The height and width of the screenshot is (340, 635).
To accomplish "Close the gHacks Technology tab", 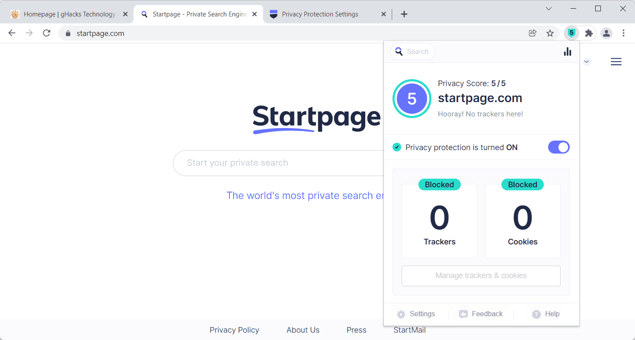I will [125, 14].
